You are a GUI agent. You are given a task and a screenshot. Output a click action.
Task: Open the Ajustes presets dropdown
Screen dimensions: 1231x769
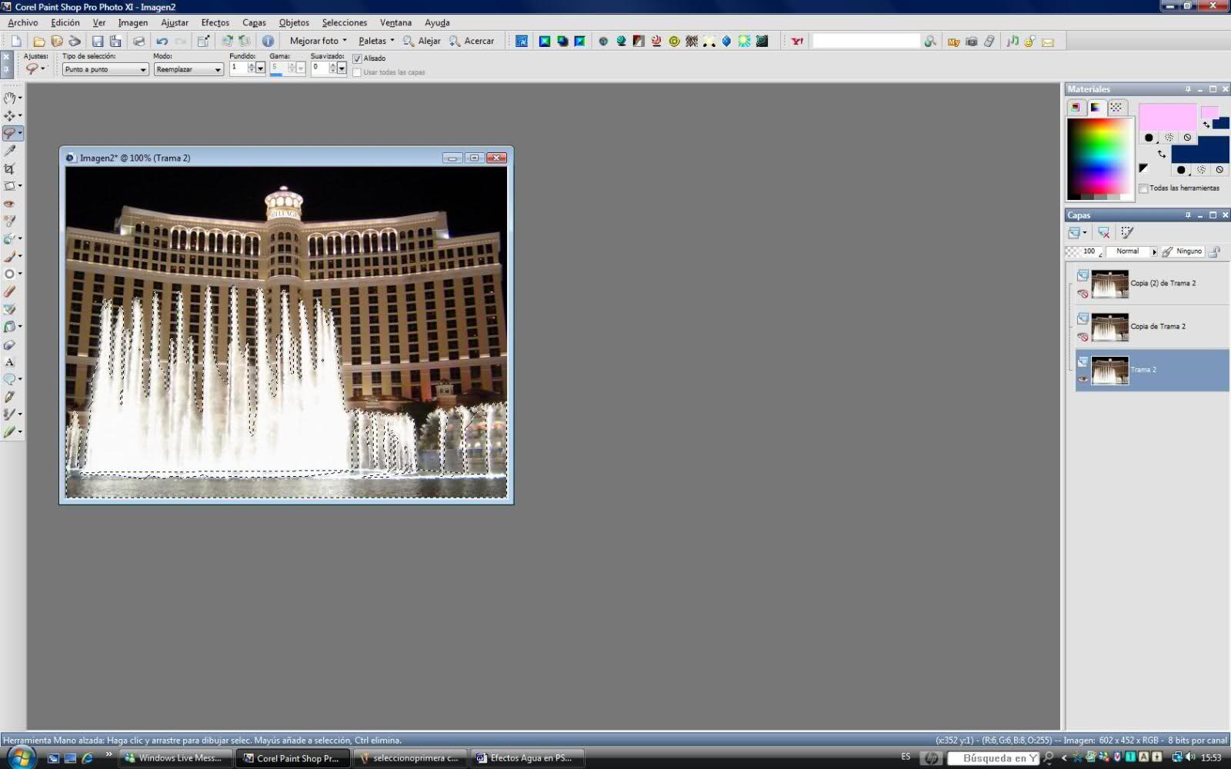tap(35, 69)
